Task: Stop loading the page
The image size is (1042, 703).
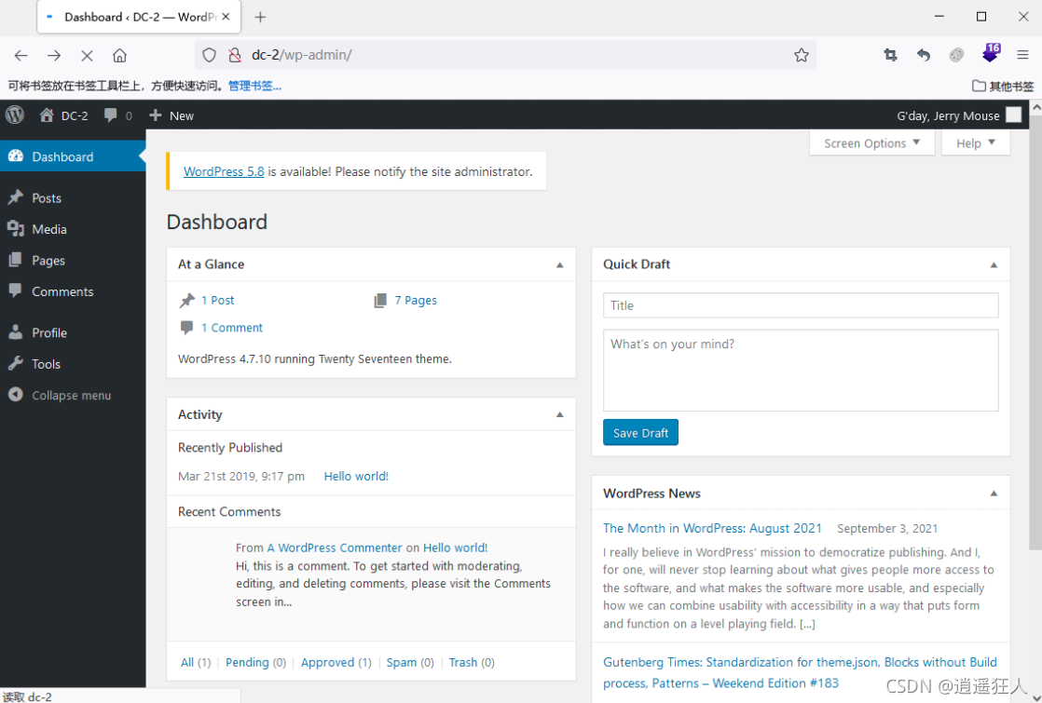Action: click(87, 55)
